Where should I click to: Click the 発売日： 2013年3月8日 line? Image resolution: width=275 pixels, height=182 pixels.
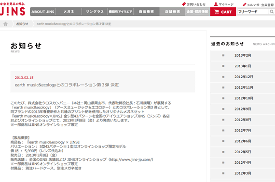pyautogui.click(x=34, y=155)
